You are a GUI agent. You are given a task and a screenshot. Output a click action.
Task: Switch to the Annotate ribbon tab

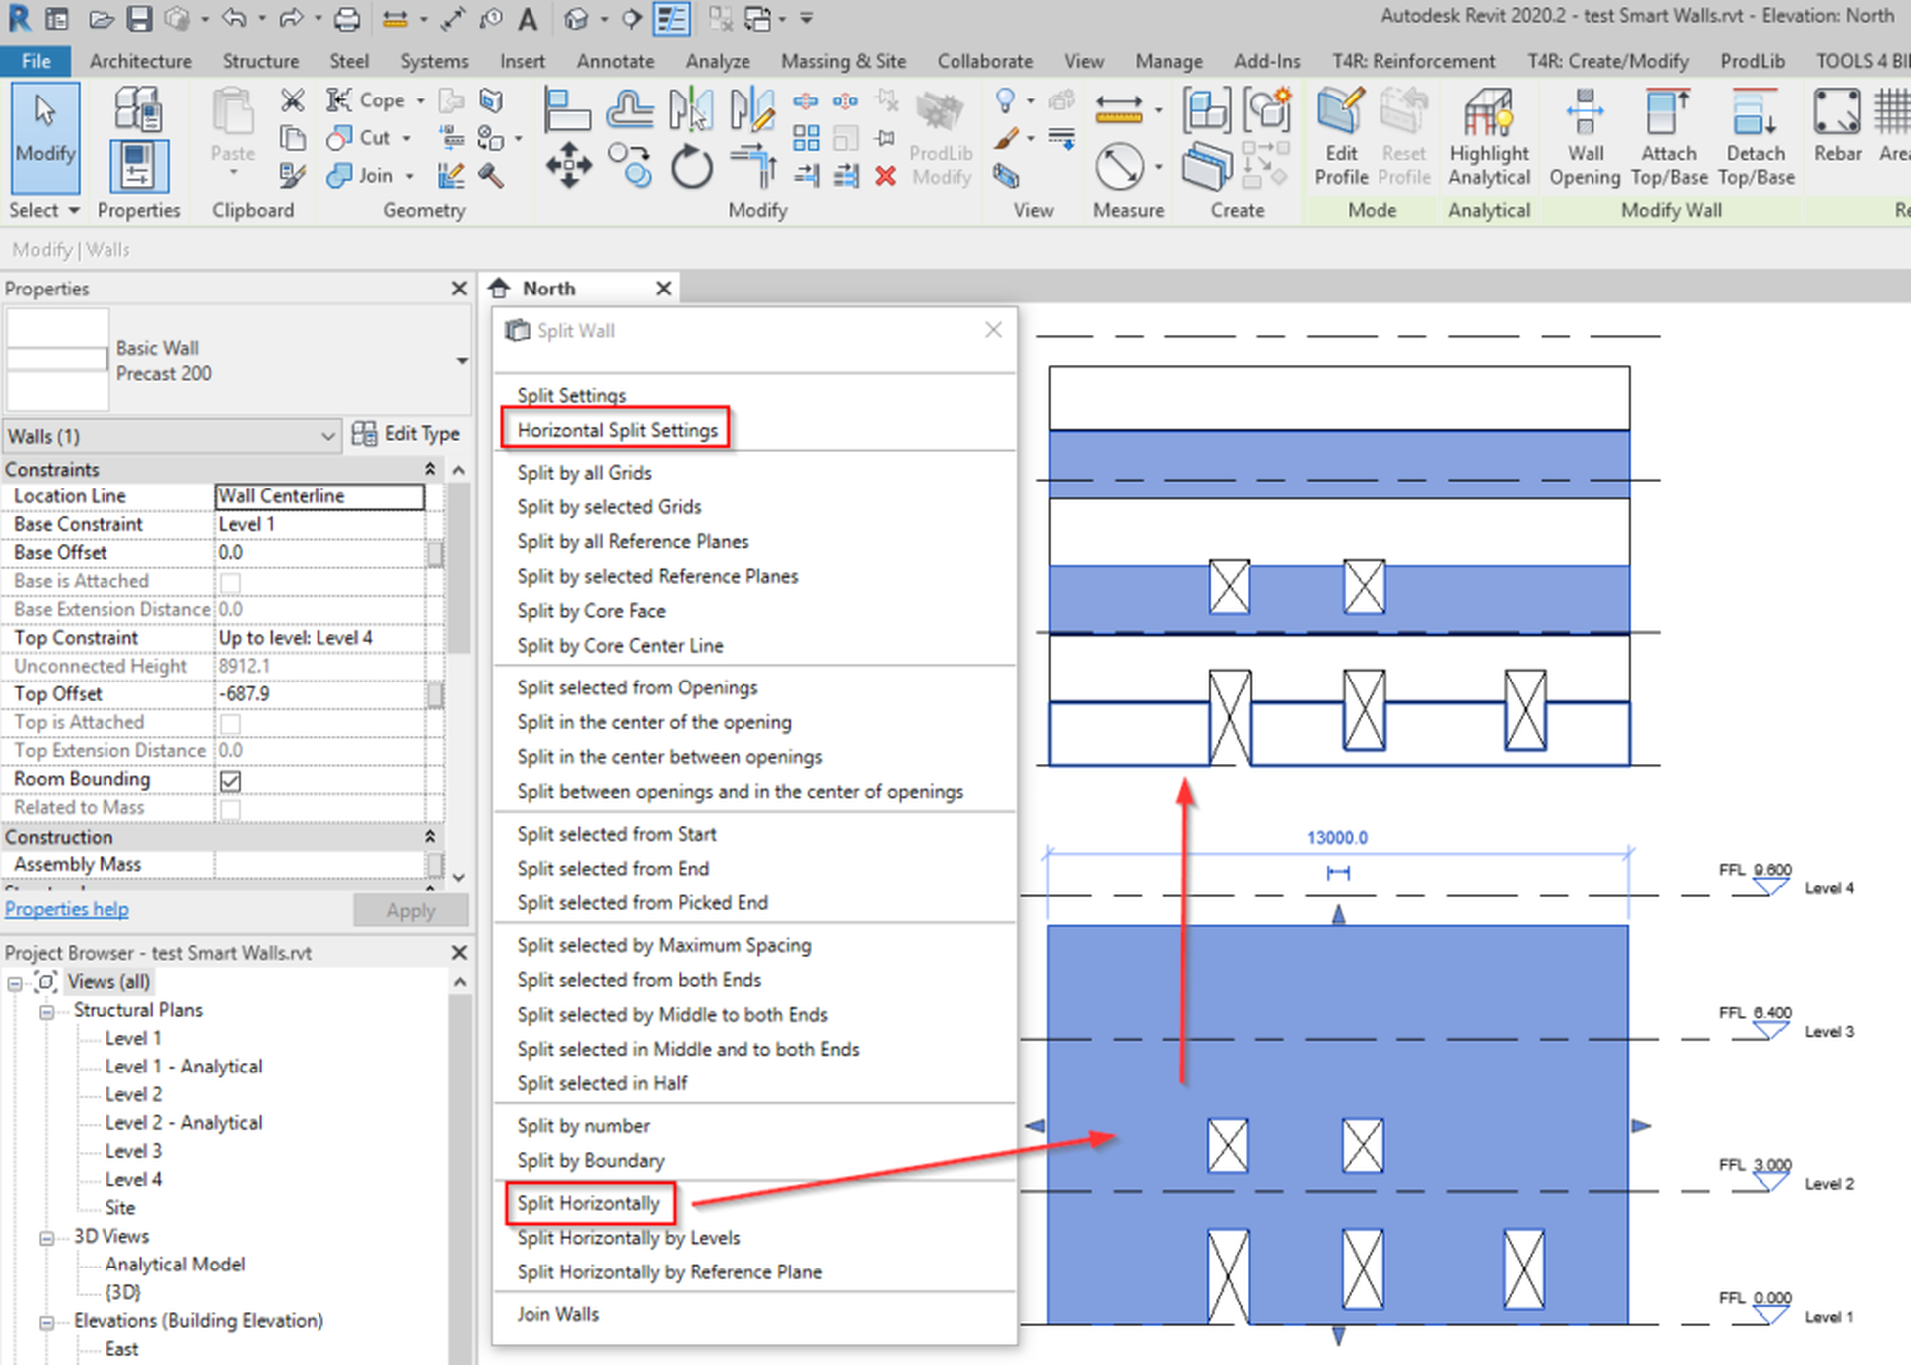[x=615, y=61]
